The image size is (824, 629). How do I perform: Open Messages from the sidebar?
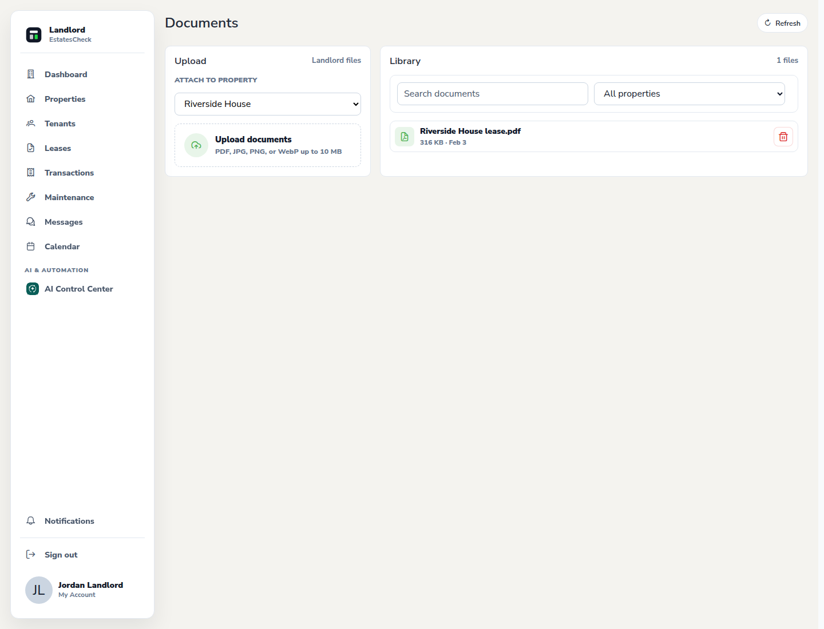click(82, 222)
